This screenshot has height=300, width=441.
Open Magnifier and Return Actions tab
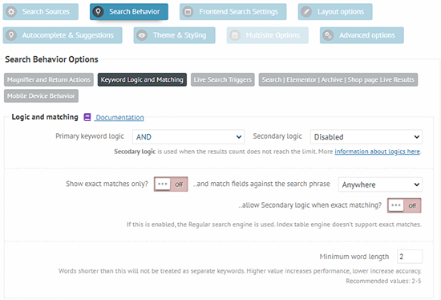(x=49, y=79)
